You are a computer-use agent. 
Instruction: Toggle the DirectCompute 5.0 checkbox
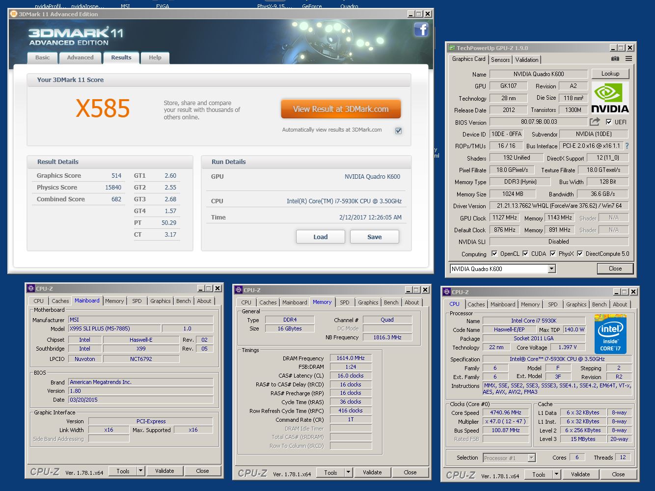[580, 254]
